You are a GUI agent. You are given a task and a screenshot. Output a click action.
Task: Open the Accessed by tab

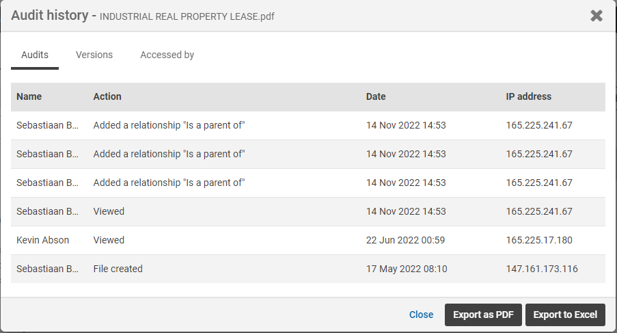click(x=167, y=55)
